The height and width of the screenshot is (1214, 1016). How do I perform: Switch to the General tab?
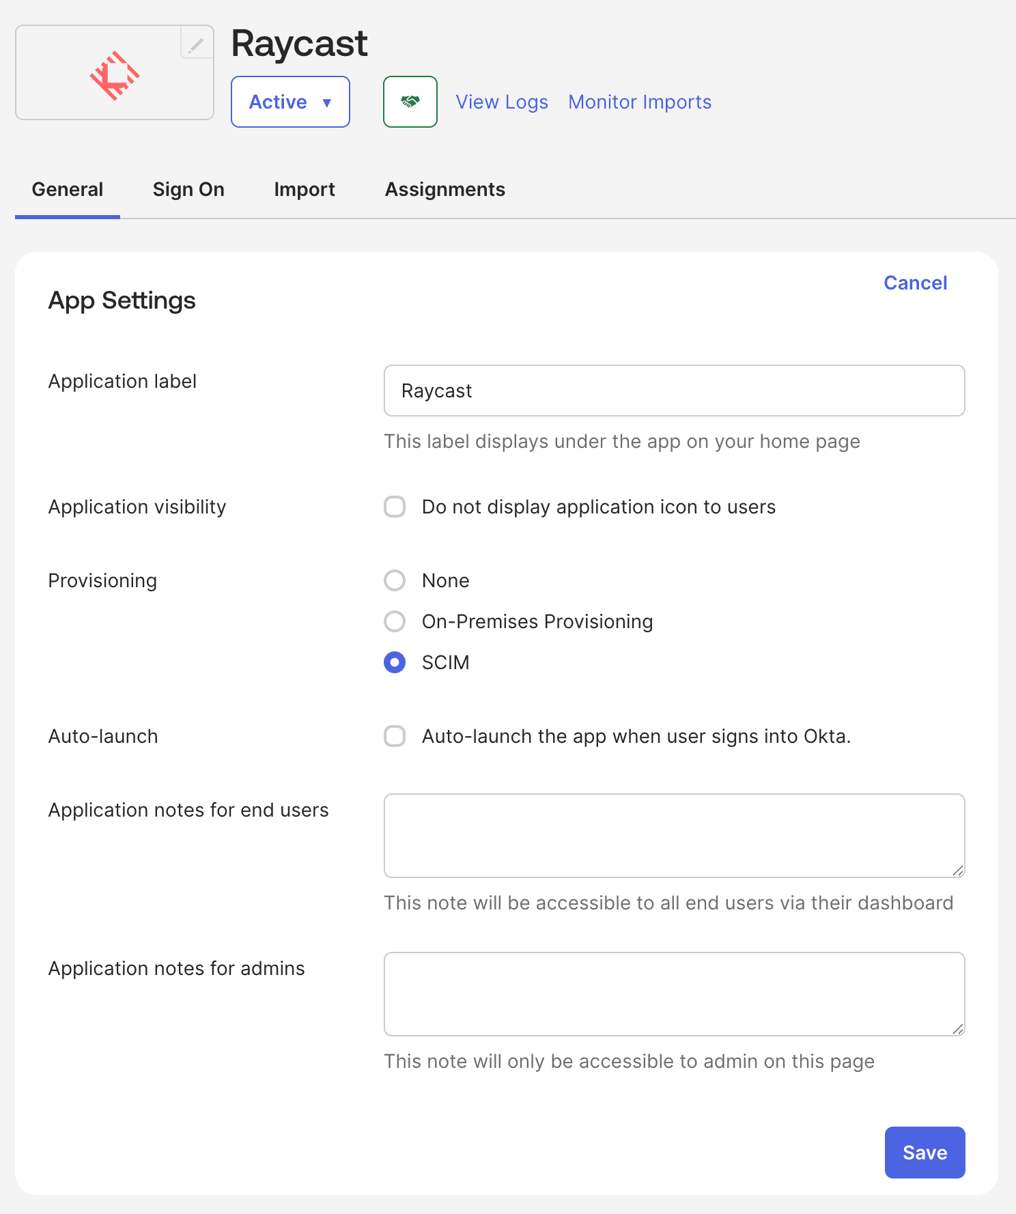click(x=68, y=189)
